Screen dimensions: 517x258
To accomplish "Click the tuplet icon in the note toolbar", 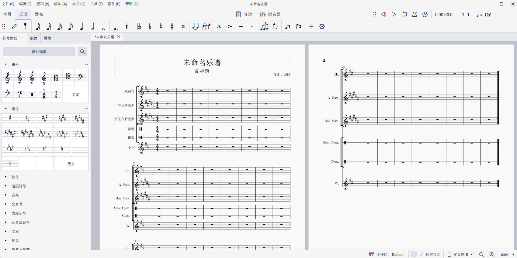I will point(264,27).
